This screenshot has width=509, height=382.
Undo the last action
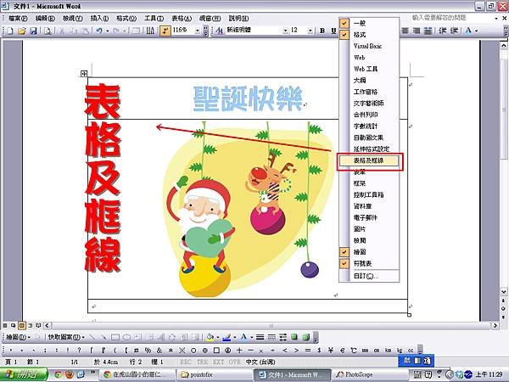pos(99,31)
